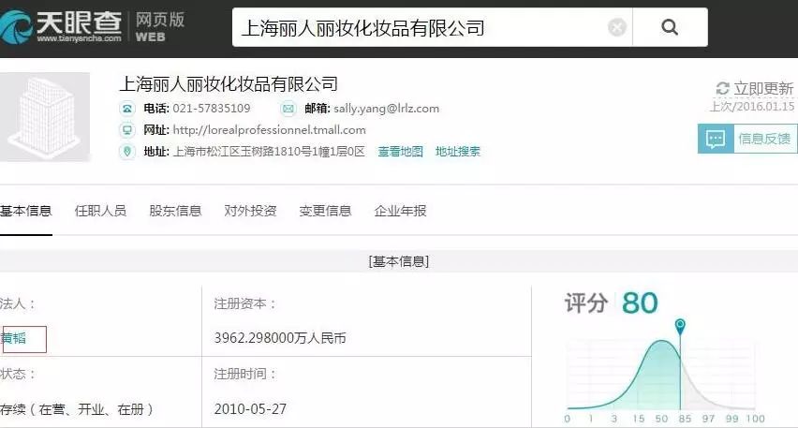Click the legal representative name 黄韬
The height and width of the screenshot is (428, 798).
coord(15,338)
